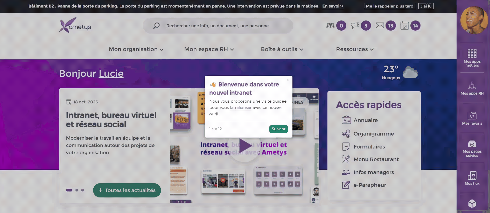Click Suivant in the welcome tour
The image size is (490, 213).
[x=278, y=129]
